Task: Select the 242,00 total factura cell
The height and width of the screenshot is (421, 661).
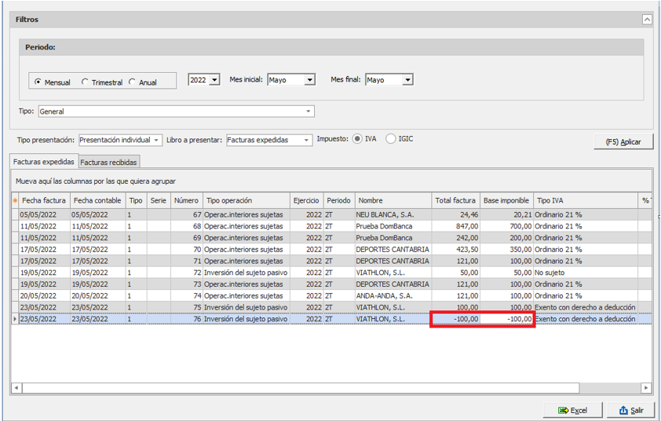Action: click(455, 238)
